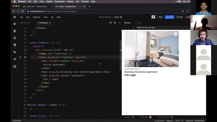Viewport: 217px width, 122px height.
Task: Click Chrome back arrow
Action: click(14, 11)
